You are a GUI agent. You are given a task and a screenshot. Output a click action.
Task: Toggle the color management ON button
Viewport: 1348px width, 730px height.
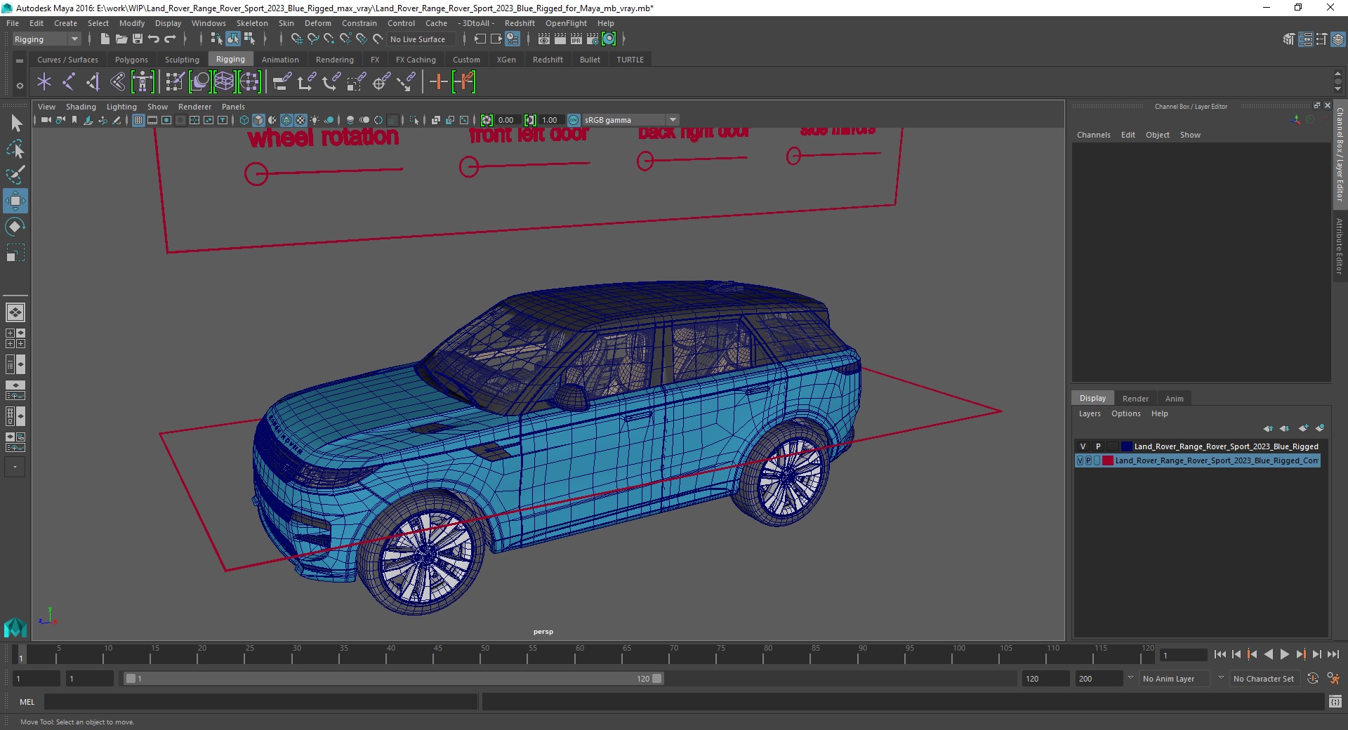(x=574, y=120)
